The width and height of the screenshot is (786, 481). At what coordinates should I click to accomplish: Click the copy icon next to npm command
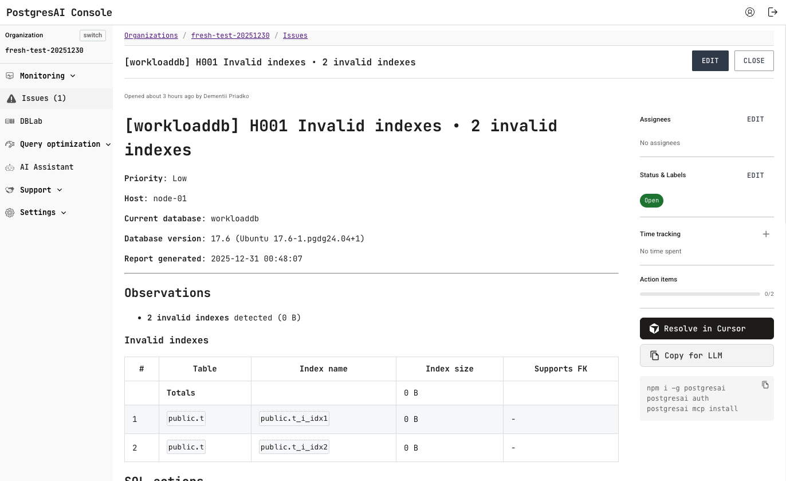point(765,385)
